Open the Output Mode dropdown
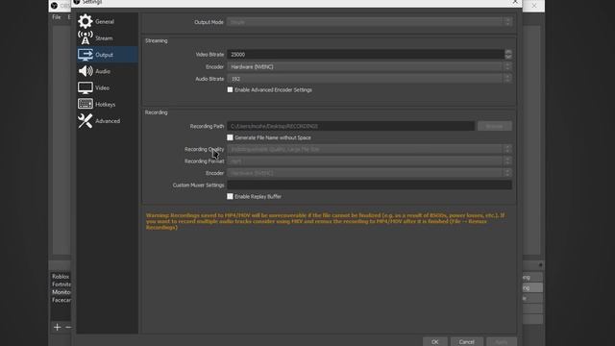The height and width of the screenshot is (346, 615). tap(369, 22)
